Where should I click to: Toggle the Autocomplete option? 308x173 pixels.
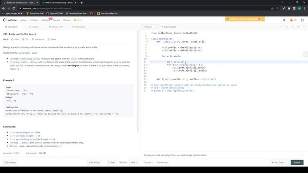click(168, 27)
